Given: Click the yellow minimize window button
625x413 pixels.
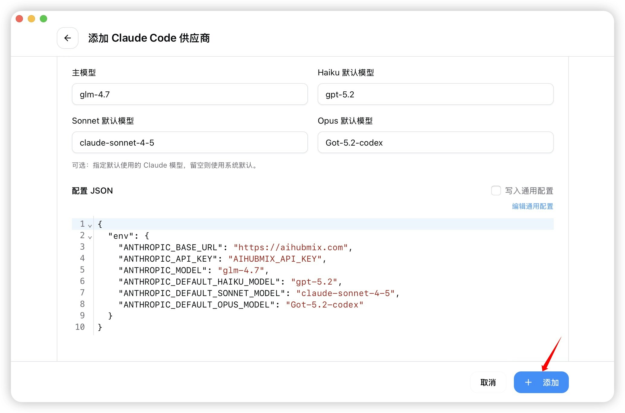Looking at the screenshot, I should pos(31,19).
